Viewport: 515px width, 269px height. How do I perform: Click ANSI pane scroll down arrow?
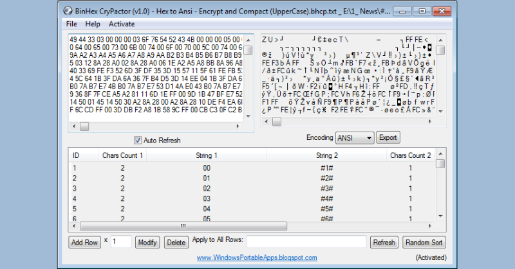pos(440,112)
